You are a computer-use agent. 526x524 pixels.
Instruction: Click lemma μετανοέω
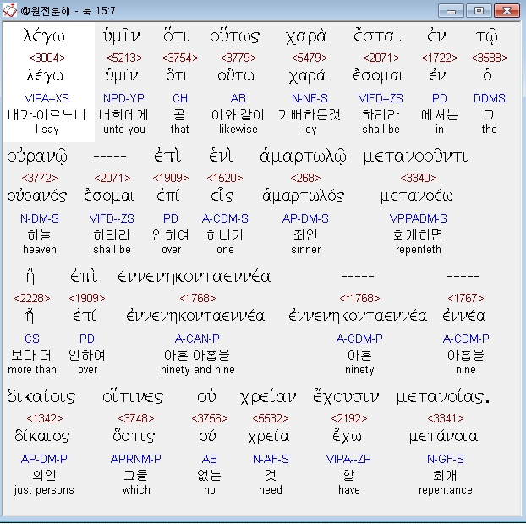[x=417, y=196]
